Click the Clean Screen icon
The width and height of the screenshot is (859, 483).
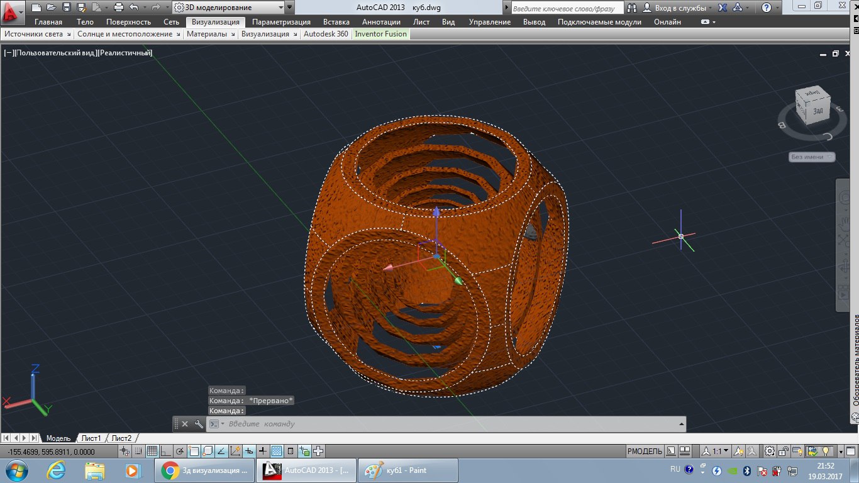click(x=851, y=451)
